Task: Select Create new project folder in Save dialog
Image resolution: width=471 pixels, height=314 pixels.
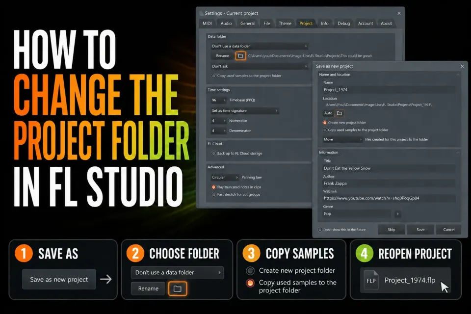Action: pyautogui.click(x=325, y=123)
